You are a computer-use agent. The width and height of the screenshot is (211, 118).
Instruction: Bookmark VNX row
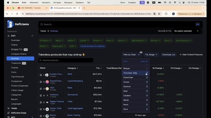[x=41, y=89]
